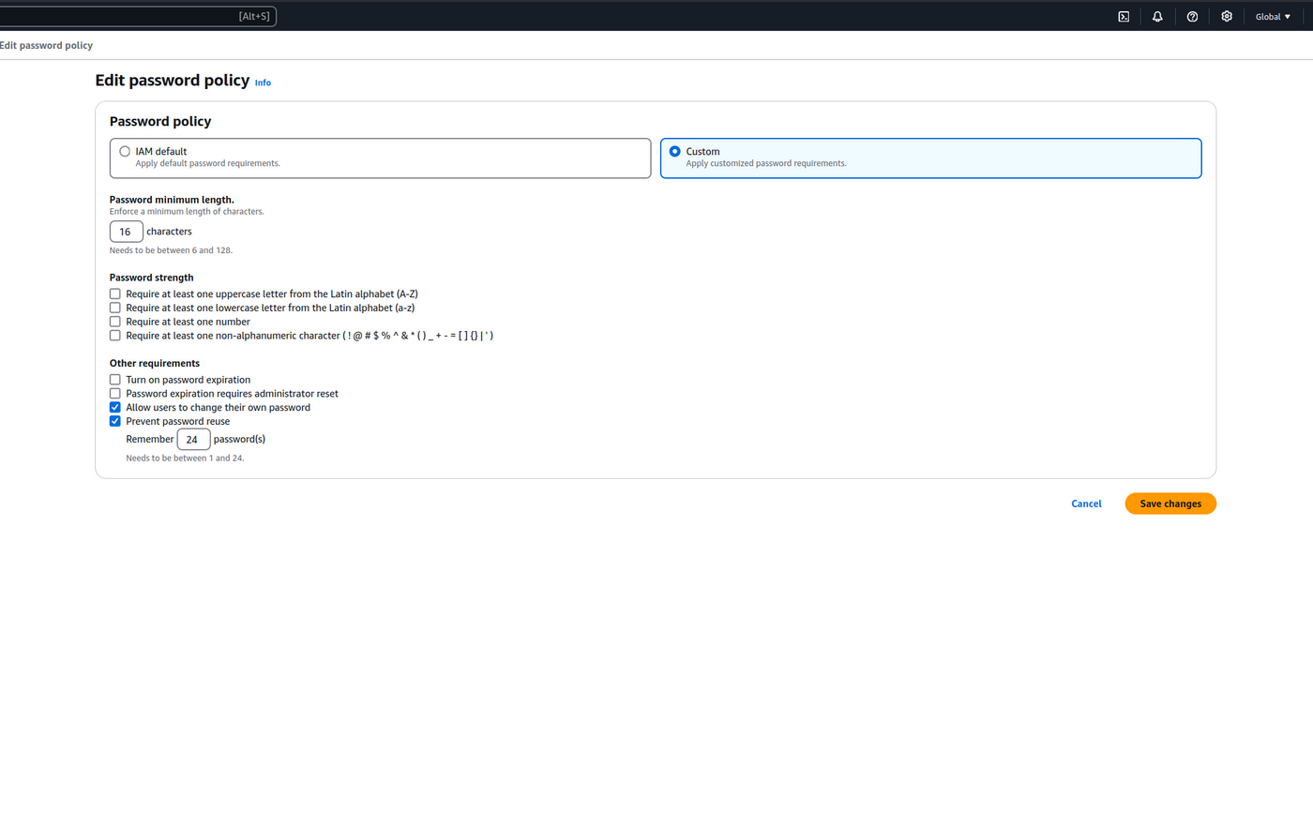
Task: Click the password minimum length field
Action: (126, 232)
